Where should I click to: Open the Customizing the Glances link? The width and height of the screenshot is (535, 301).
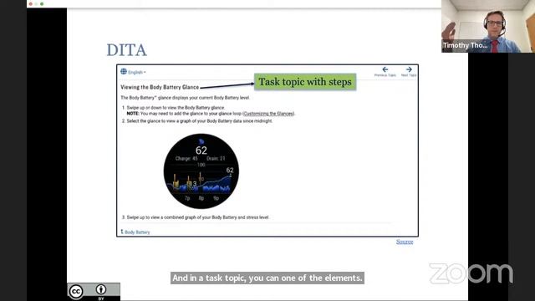[268, 114]
